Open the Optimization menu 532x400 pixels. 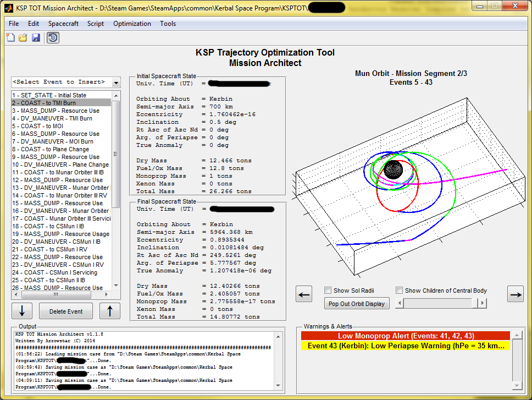132,24
